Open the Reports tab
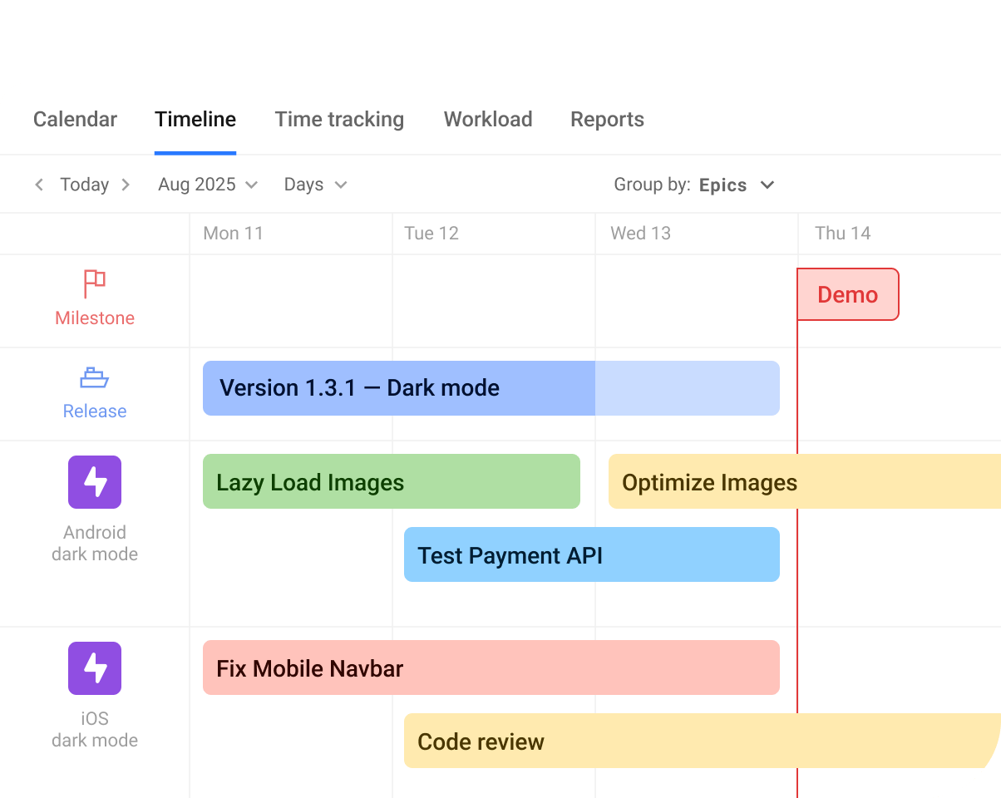1001x798 pixels. point(607,119)
